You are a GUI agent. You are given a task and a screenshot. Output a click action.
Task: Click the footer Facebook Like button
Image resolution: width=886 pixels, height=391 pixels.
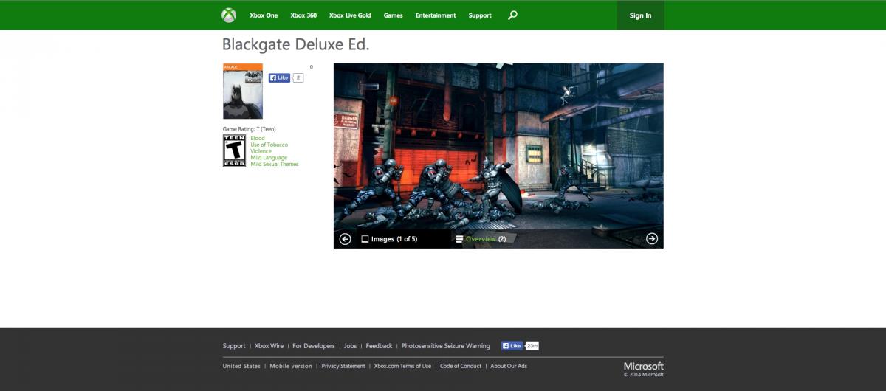pos(512,345)
